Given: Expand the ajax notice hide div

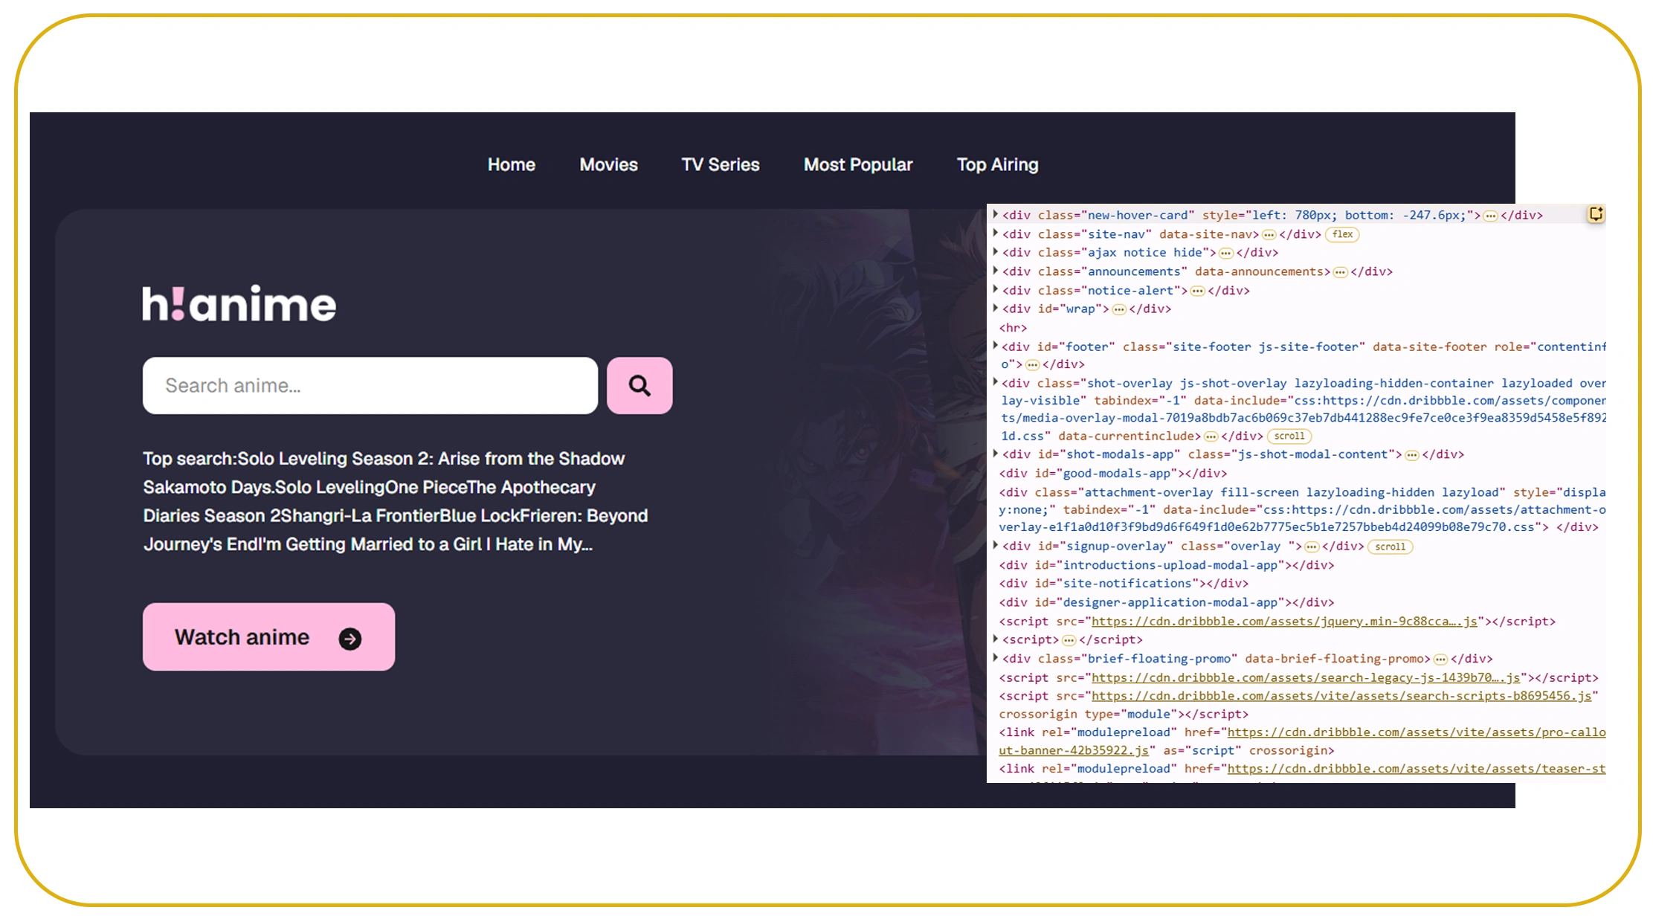Looking at the screenshot, I should point(995,252).
